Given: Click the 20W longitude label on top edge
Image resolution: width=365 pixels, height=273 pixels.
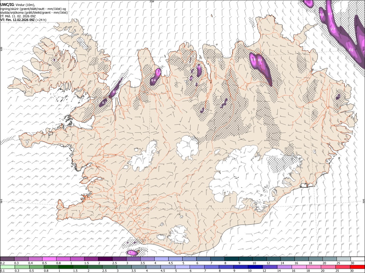Looking at the screenshot, I should point(152,1).
